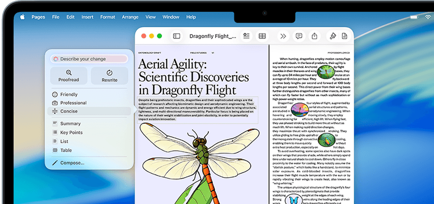Click the Share icon

[315, 36]
